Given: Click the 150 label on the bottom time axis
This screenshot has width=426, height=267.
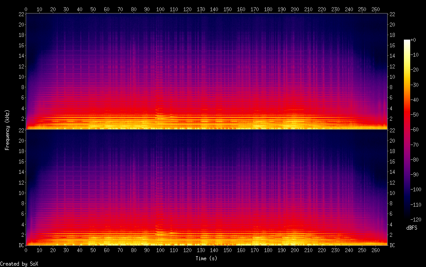Looking at the screenshot, I should coord(227,250).
